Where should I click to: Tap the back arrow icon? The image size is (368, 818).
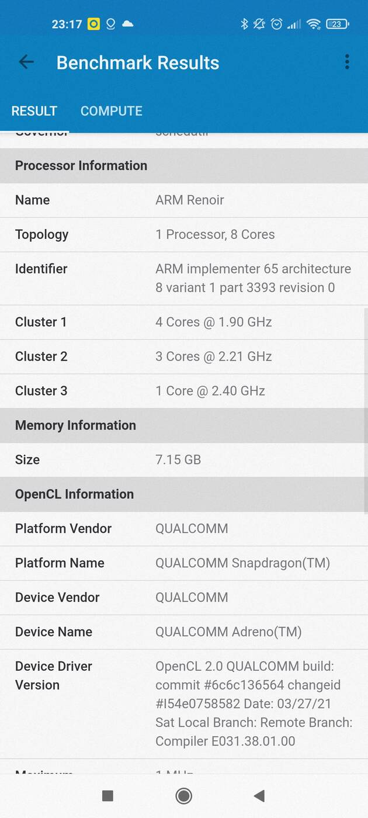pos(26,62)
